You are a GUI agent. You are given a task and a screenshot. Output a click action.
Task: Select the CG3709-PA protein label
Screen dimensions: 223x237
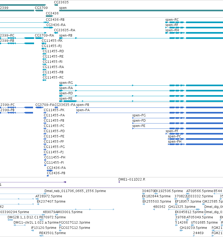tap(45, 105)
